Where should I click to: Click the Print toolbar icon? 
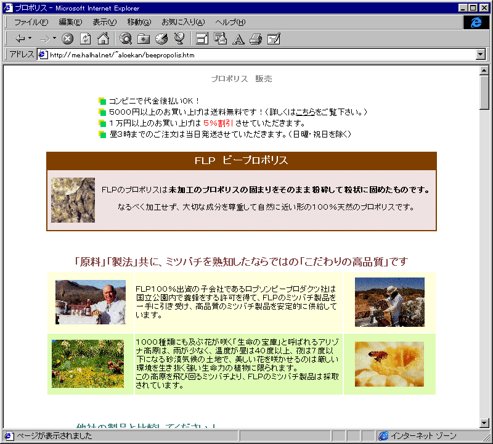click(256, 39)
